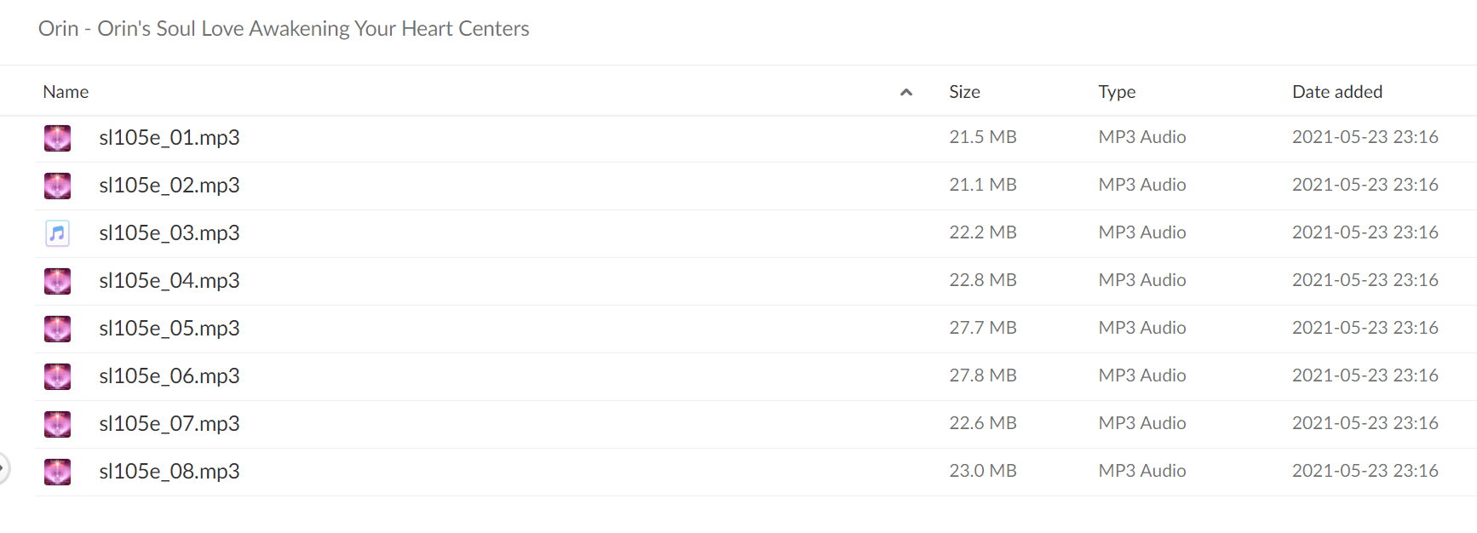Select the sl105e_07.mp3 file name
The width and height of the screenshot is (1477, 533).
coord(169,424)
